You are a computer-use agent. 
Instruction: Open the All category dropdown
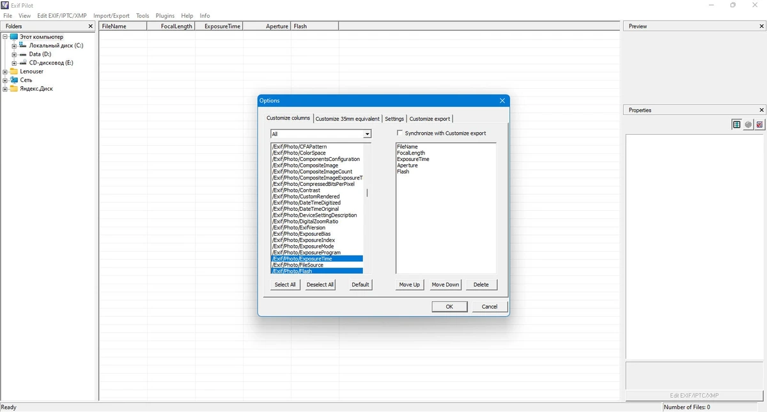pyautogui.click(x=367, y=134)
